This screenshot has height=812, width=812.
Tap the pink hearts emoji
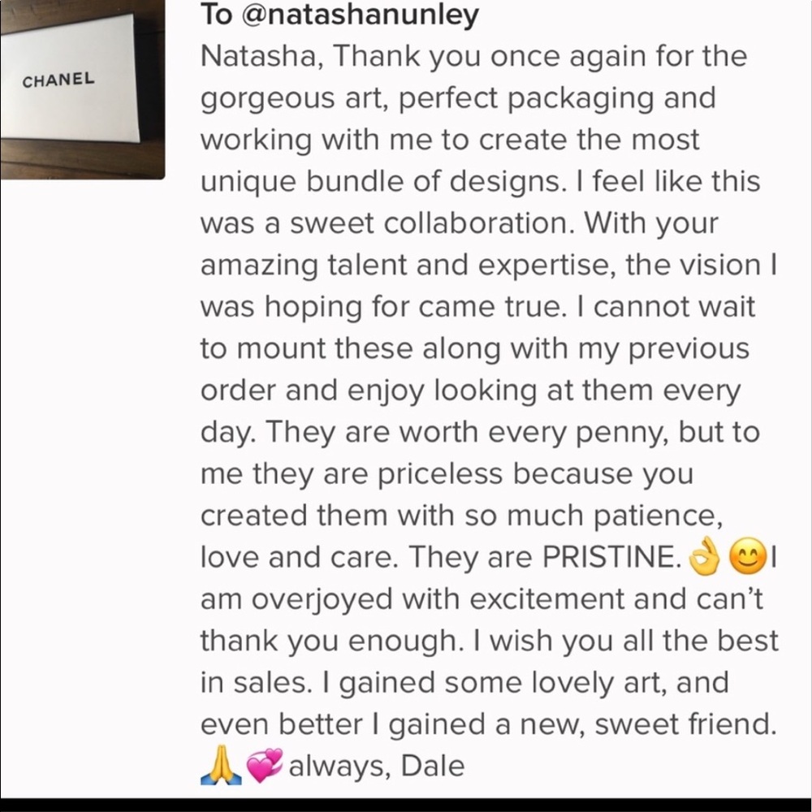coord(264,766)
